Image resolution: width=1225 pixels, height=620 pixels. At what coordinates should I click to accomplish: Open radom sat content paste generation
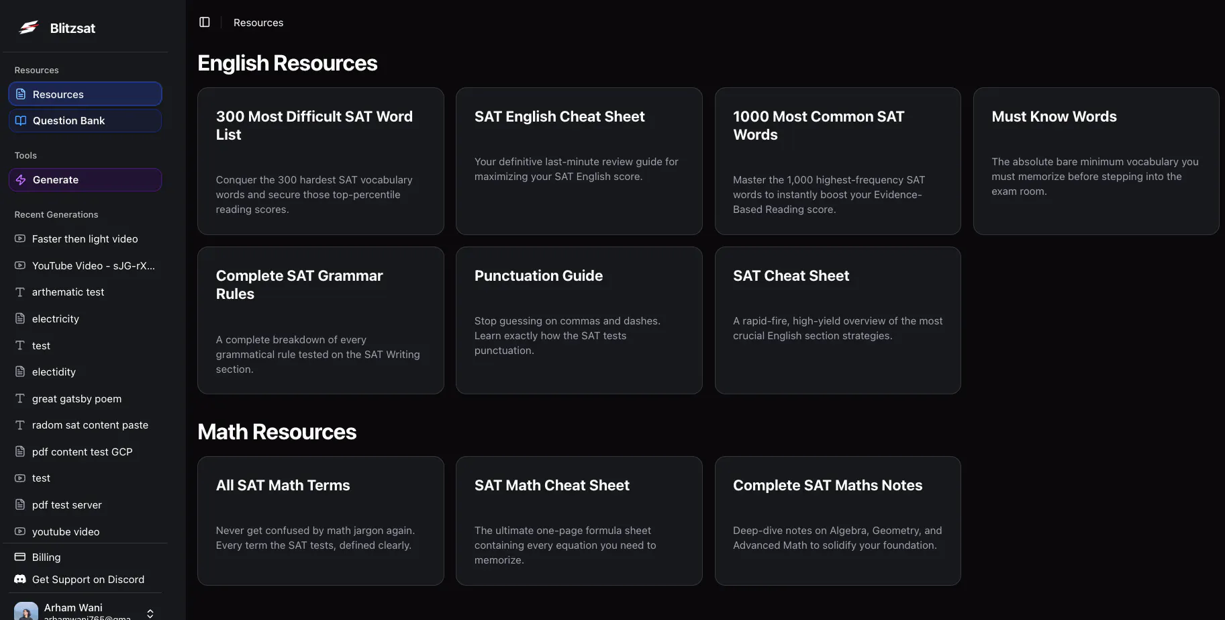click(85, 425)
